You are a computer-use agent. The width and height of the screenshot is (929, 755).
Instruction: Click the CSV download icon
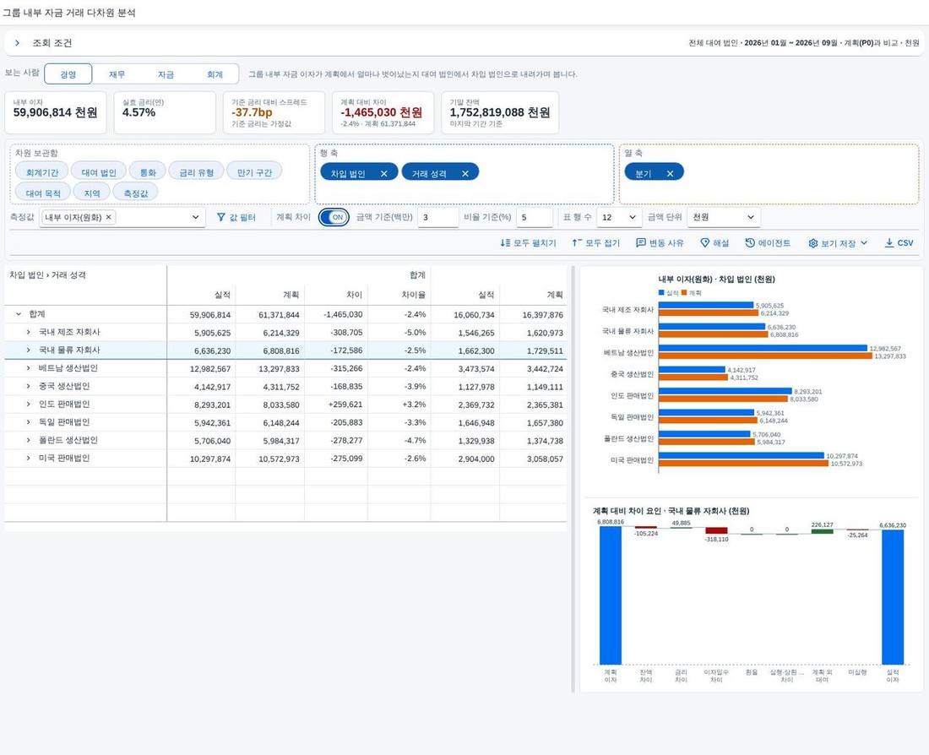pyautogui.click(x=889, y=243)
